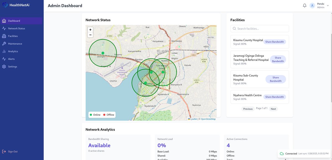Image resolution: width=332 pixels, height=160 pixels.
Task: Click the Nyahera Health Centre name
Action: point(247,95)
